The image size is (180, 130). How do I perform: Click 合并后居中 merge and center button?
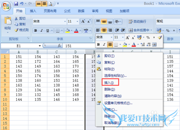(x=139, y=30)
